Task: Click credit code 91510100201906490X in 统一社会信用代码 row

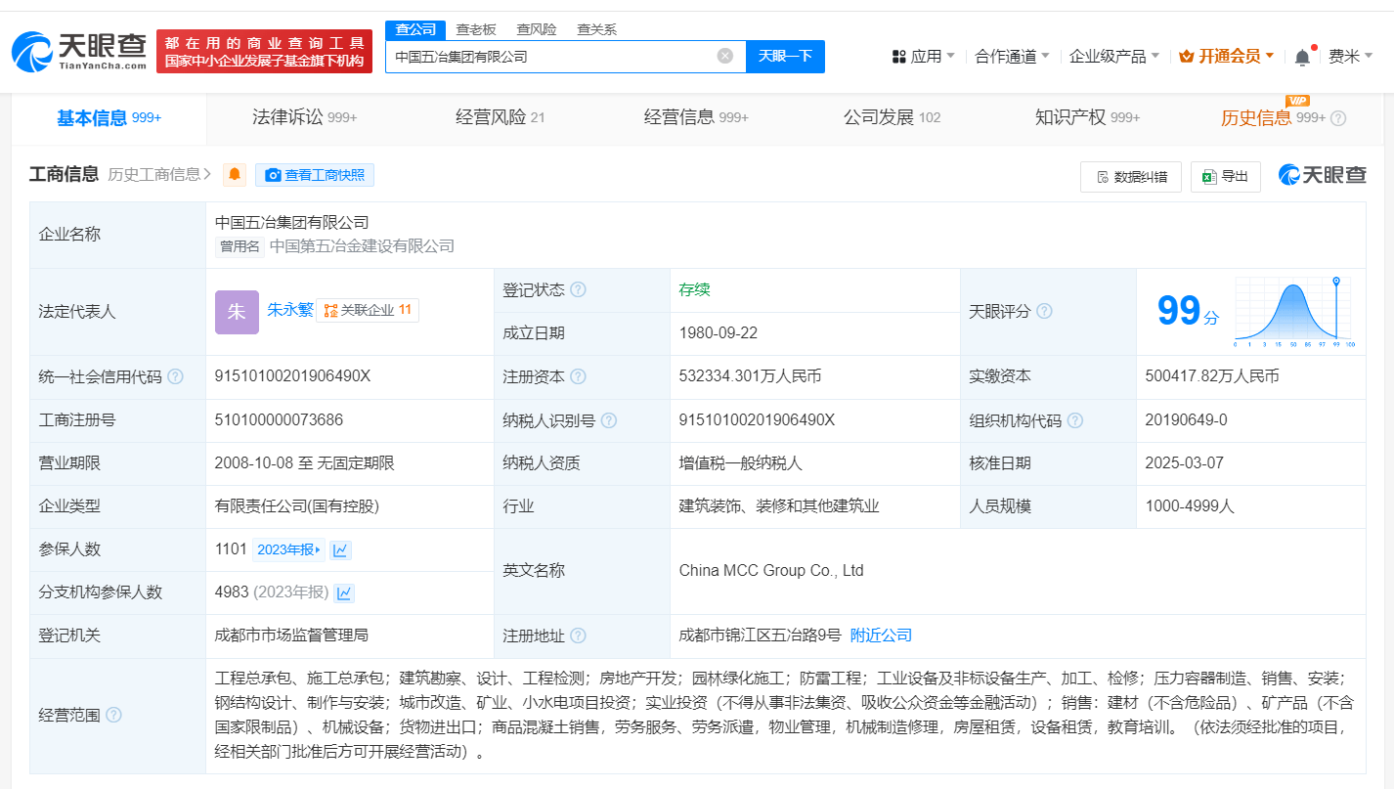Action: tap(292, 376)
